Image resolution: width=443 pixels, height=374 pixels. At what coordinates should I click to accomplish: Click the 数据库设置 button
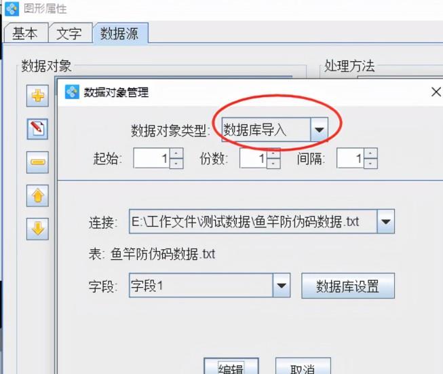pos(348,286)
